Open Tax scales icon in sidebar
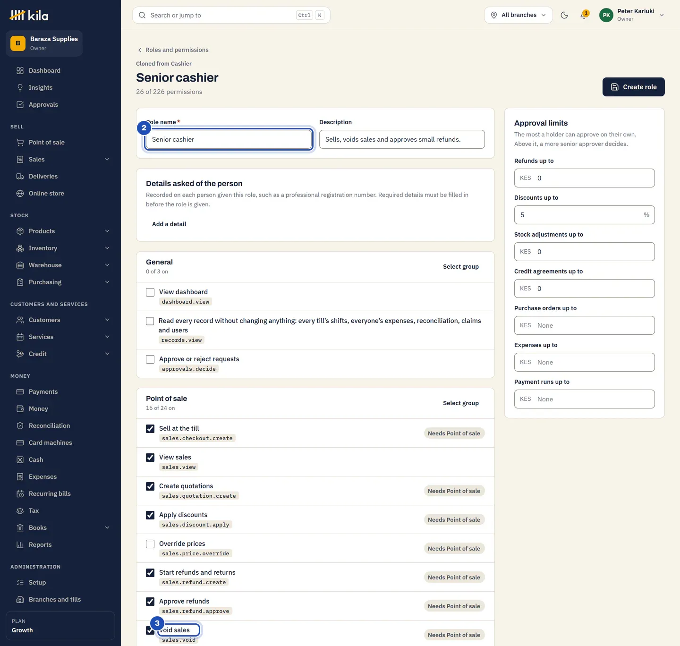 click(20, 510)
